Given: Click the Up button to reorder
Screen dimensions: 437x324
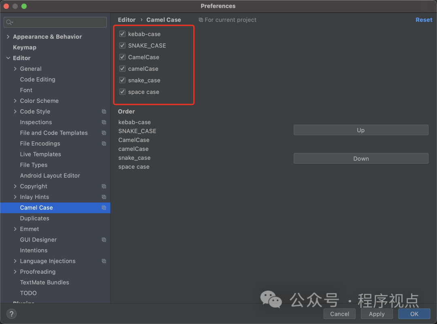Looking at the screenshot, I should tap(361, 130).
